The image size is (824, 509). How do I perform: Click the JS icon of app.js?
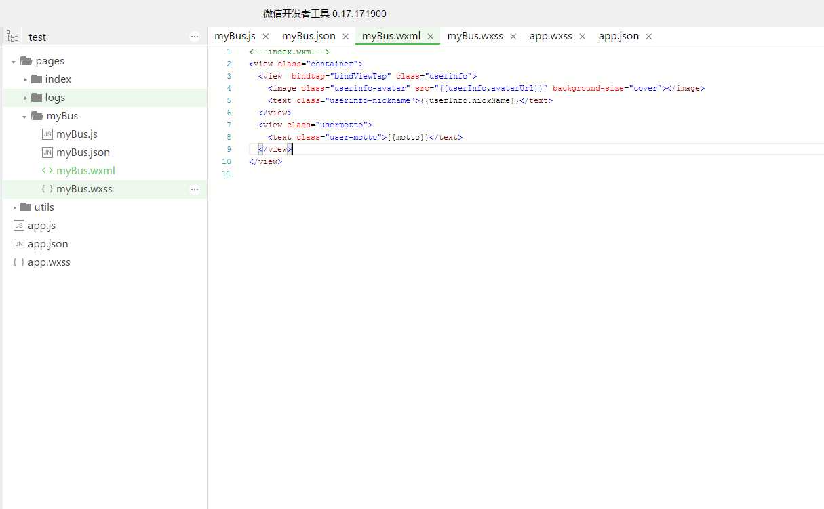[19, 226]
